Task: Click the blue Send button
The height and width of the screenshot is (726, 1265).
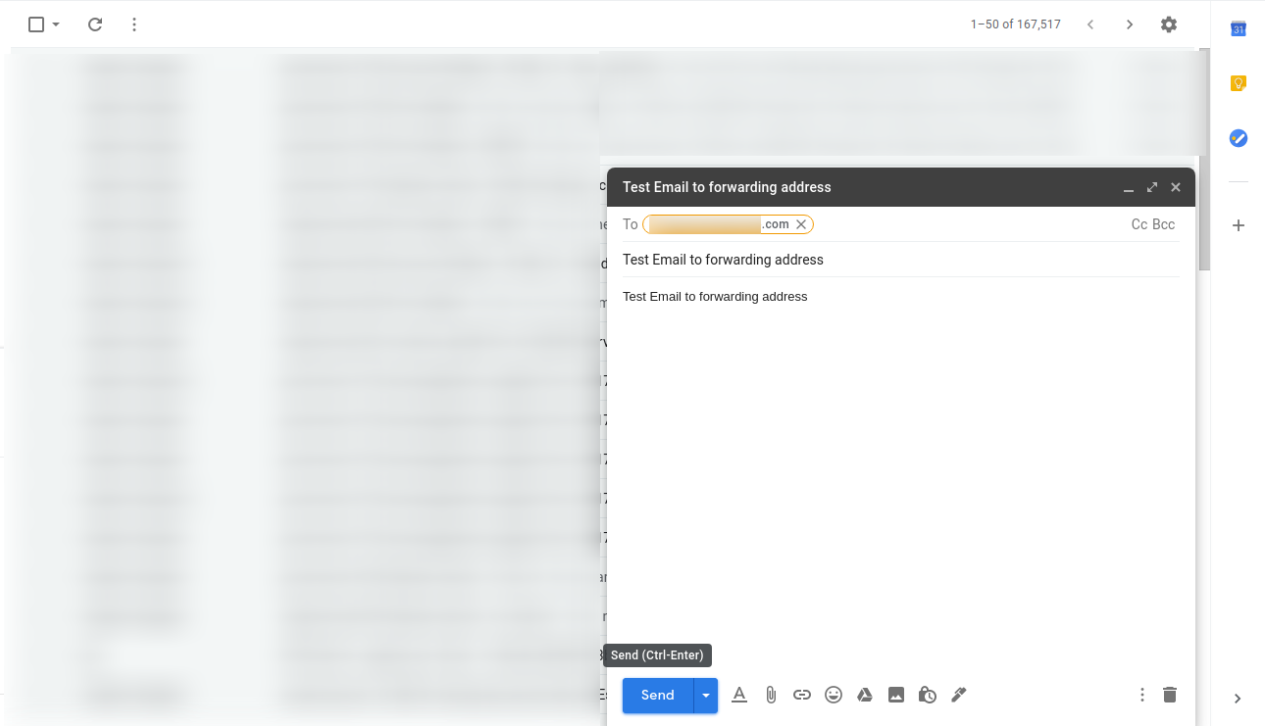Action: 657,695
